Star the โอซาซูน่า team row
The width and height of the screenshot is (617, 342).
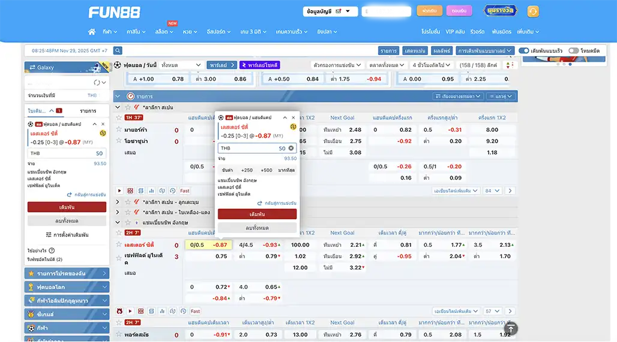(x=119, y=140)
